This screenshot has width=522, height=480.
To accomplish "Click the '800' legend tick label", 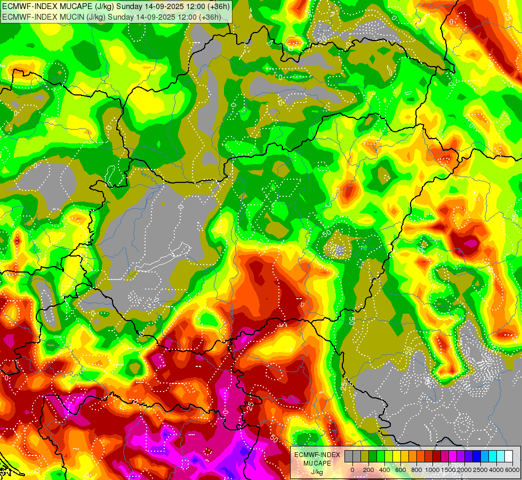I will tap(416, 470).
